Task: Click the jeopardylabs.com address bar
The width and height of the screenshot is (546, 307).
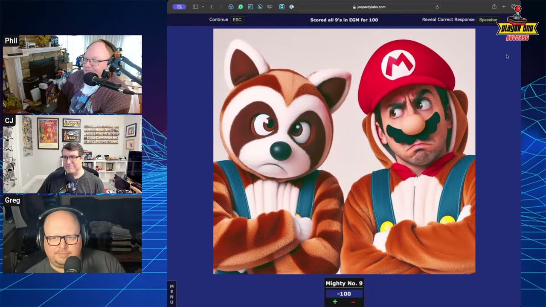Action: tap(369, 7)
